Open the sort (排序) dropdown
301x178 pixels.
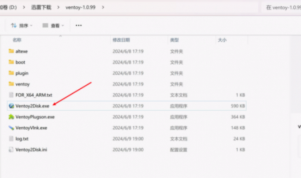(x=22, y=25)
